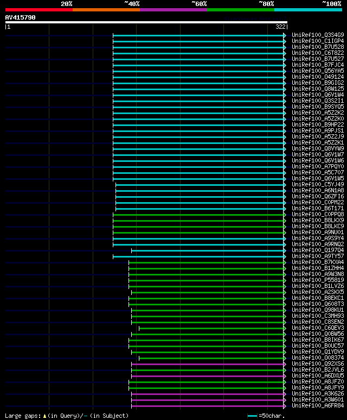The width and height of the screenshot is (347, 420).
Task: Click the cyan =50char. scale bar
Action: [252, 416]
